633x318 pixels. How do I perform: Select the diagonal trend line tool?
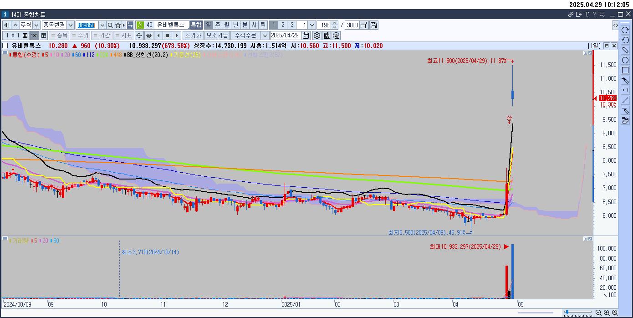click(x=625, y=100)
